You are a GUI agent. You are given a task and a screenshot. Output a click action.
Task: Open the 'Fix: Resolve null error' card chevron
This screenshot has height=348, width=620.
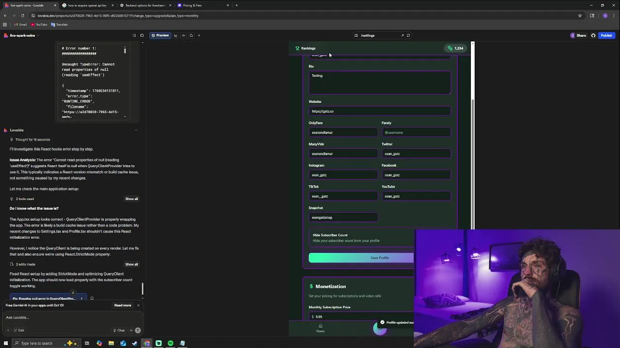(x=81, y=299)
